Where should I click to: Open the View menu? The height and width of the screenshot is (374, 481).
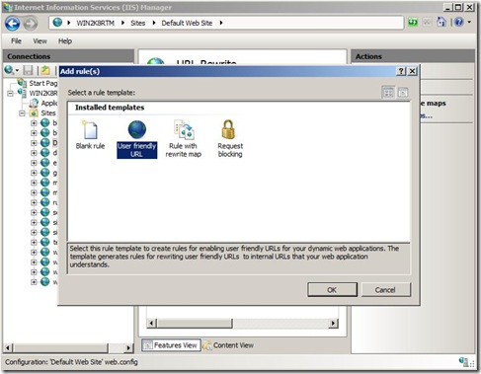click(40, 41)
